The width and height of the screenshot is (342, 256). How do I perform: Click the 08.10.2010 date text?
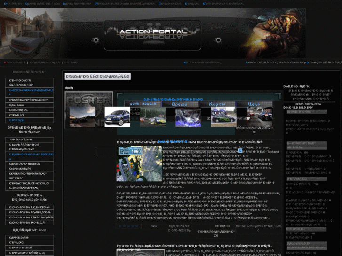point(222,226)
